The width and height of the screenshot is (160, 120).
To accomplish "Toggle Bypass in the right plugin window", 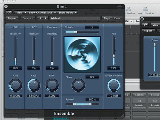I will click(148, 31).
